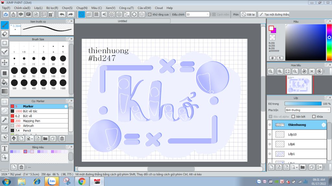Toggle the Khóa checkbox
The width and height of the screenshot is (332, 186).
point(314,117)
